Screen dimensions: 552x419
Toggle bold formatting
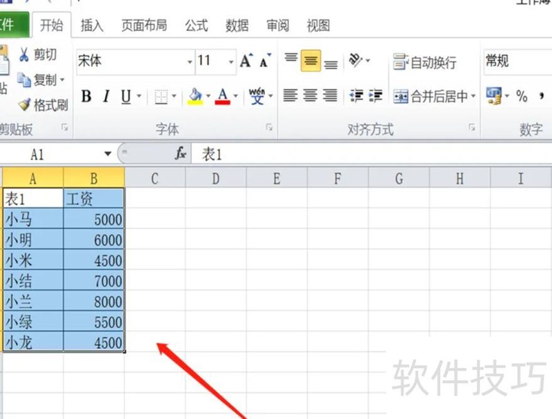coord(86,96)
